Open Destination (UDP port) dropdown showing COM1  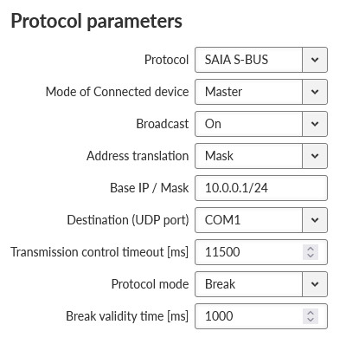[x=261, y=220]
